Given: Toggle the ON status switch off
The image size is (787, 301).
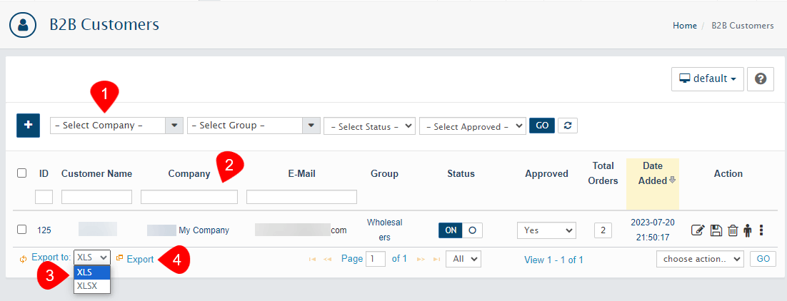Looking at the screenshot, I should tap(461, 230).
